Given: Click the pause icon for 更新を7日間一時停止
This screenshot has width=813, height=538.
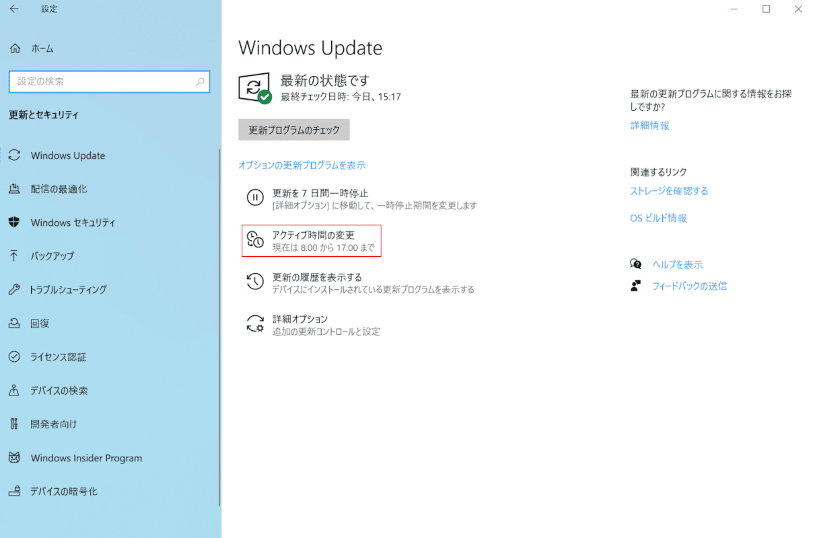Looking at the screenshot, I should [255, 198].
